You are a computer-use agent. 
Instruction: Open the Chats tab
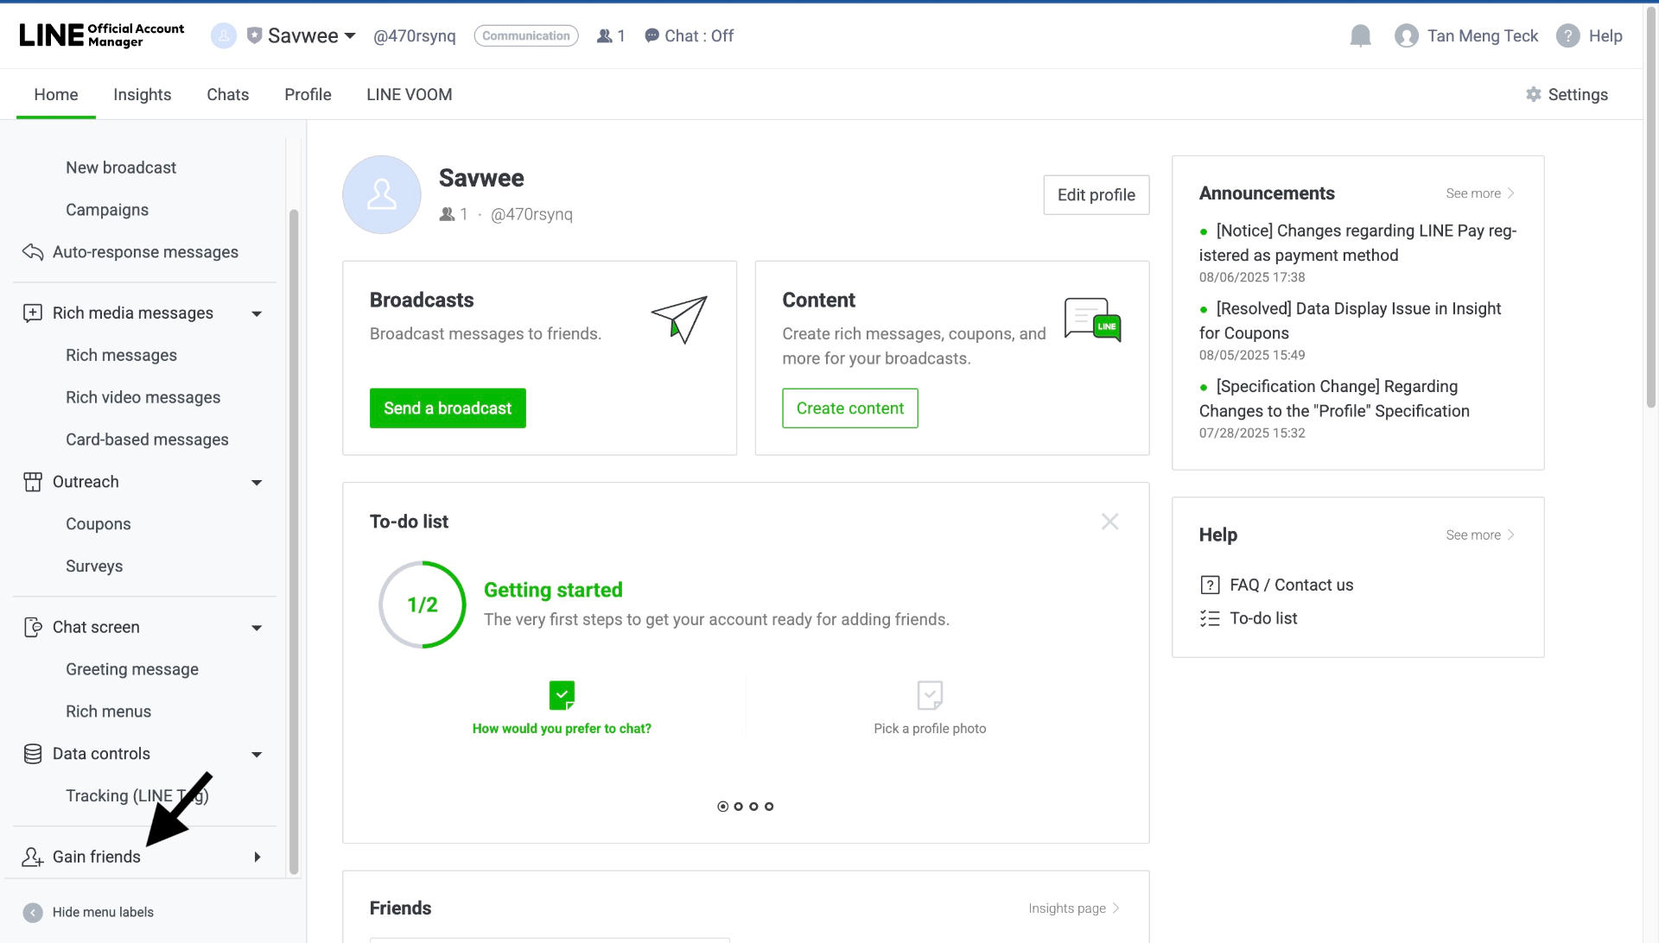pyautogui.click(x=228, y=94)
